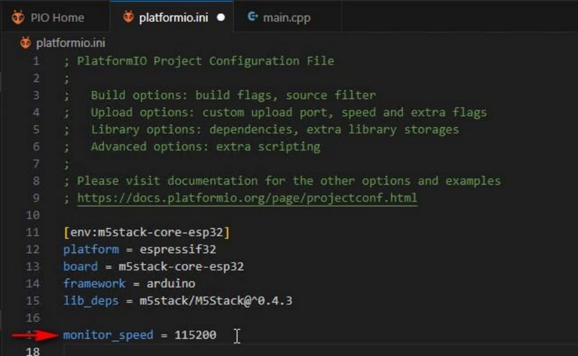Click the [env:m5stack-core-esp32] section header

click(x=147, y=233)
